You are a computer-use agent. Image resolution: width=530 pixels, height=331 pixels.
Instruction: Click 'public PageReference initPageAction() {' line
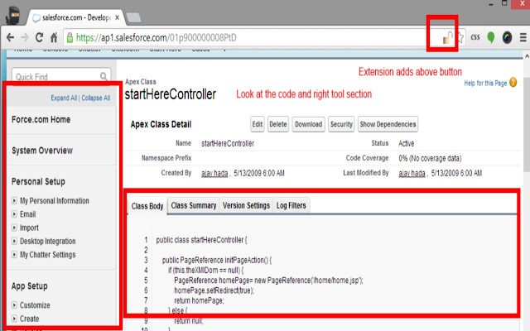[x=217, y=260]
